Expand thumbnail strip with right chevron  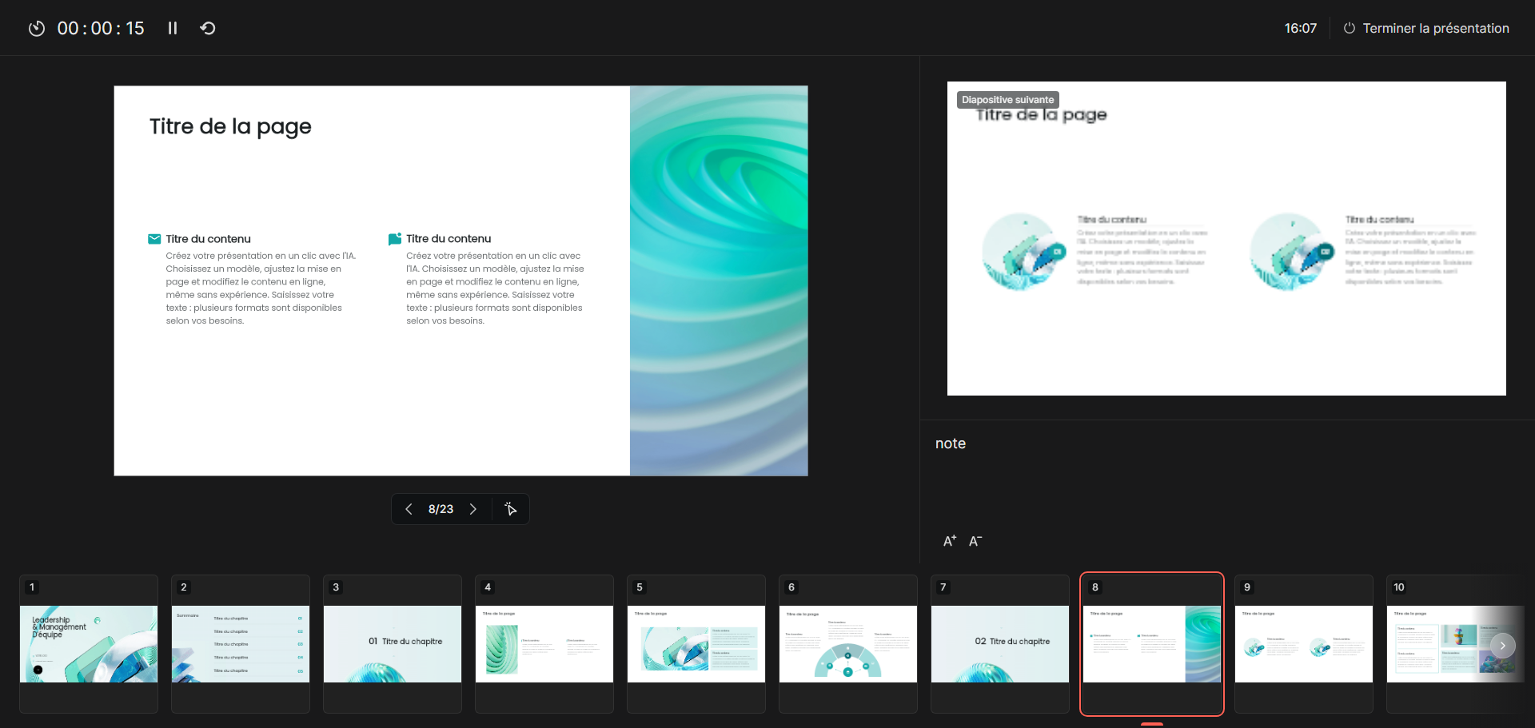click(1503, 645)
